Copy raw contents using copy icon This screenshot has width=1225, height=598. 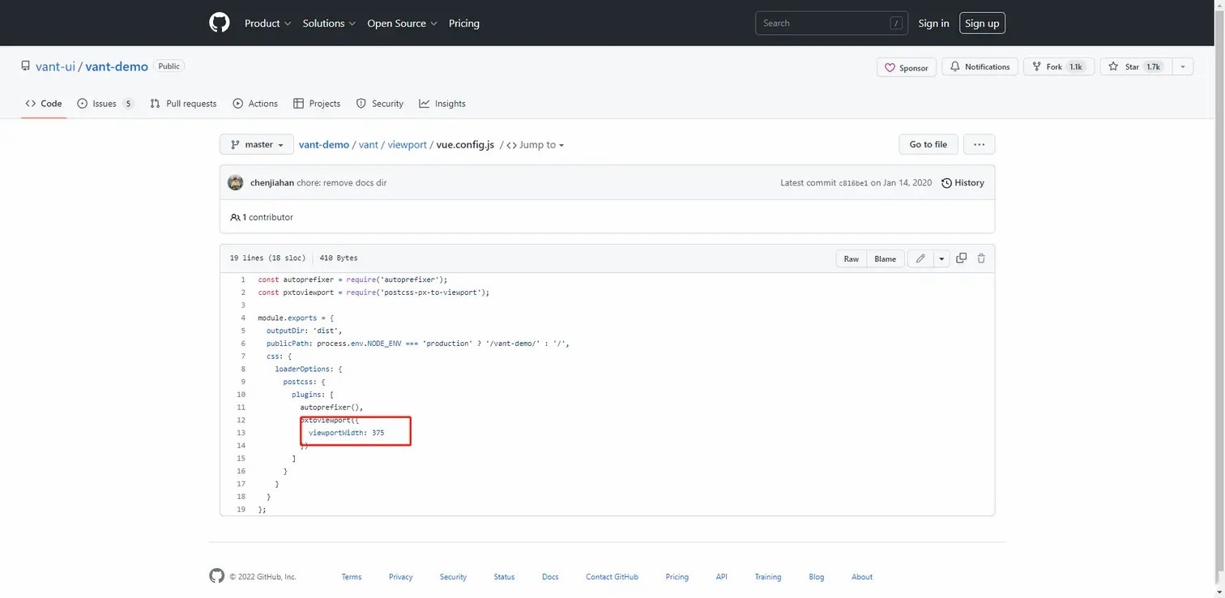(961, 258)
